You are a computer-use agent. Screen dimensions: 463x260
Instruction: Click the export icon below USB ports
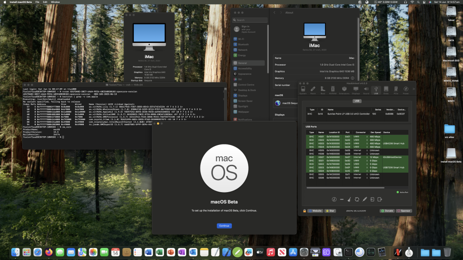click(380, 200)
